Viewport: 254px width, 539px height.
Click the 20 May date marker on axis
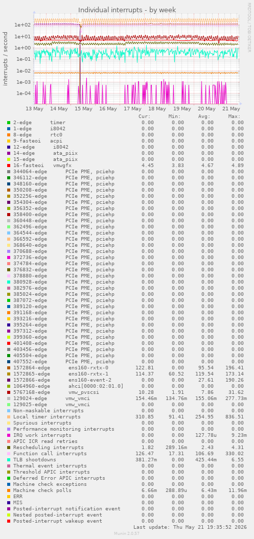[206, 109]
